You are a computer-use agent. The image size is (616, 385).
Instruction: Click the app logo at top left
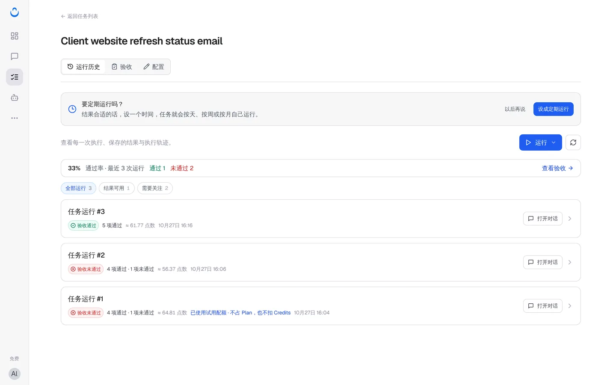tap(15, 12)
